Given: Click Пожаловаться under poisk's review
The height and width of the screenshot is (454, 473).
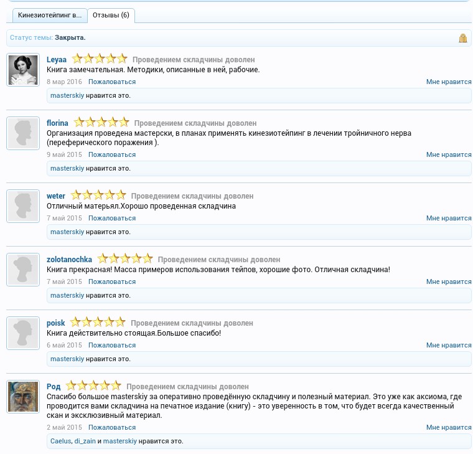Looking at the screenshot, I should (112, 345).
